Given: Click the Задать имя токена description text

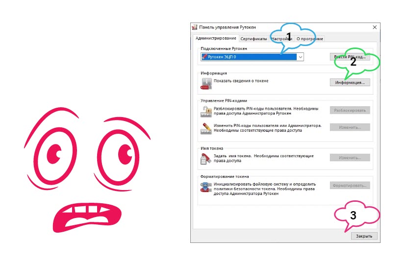Looking at the screenshot, I should click(x=264, y=158).
